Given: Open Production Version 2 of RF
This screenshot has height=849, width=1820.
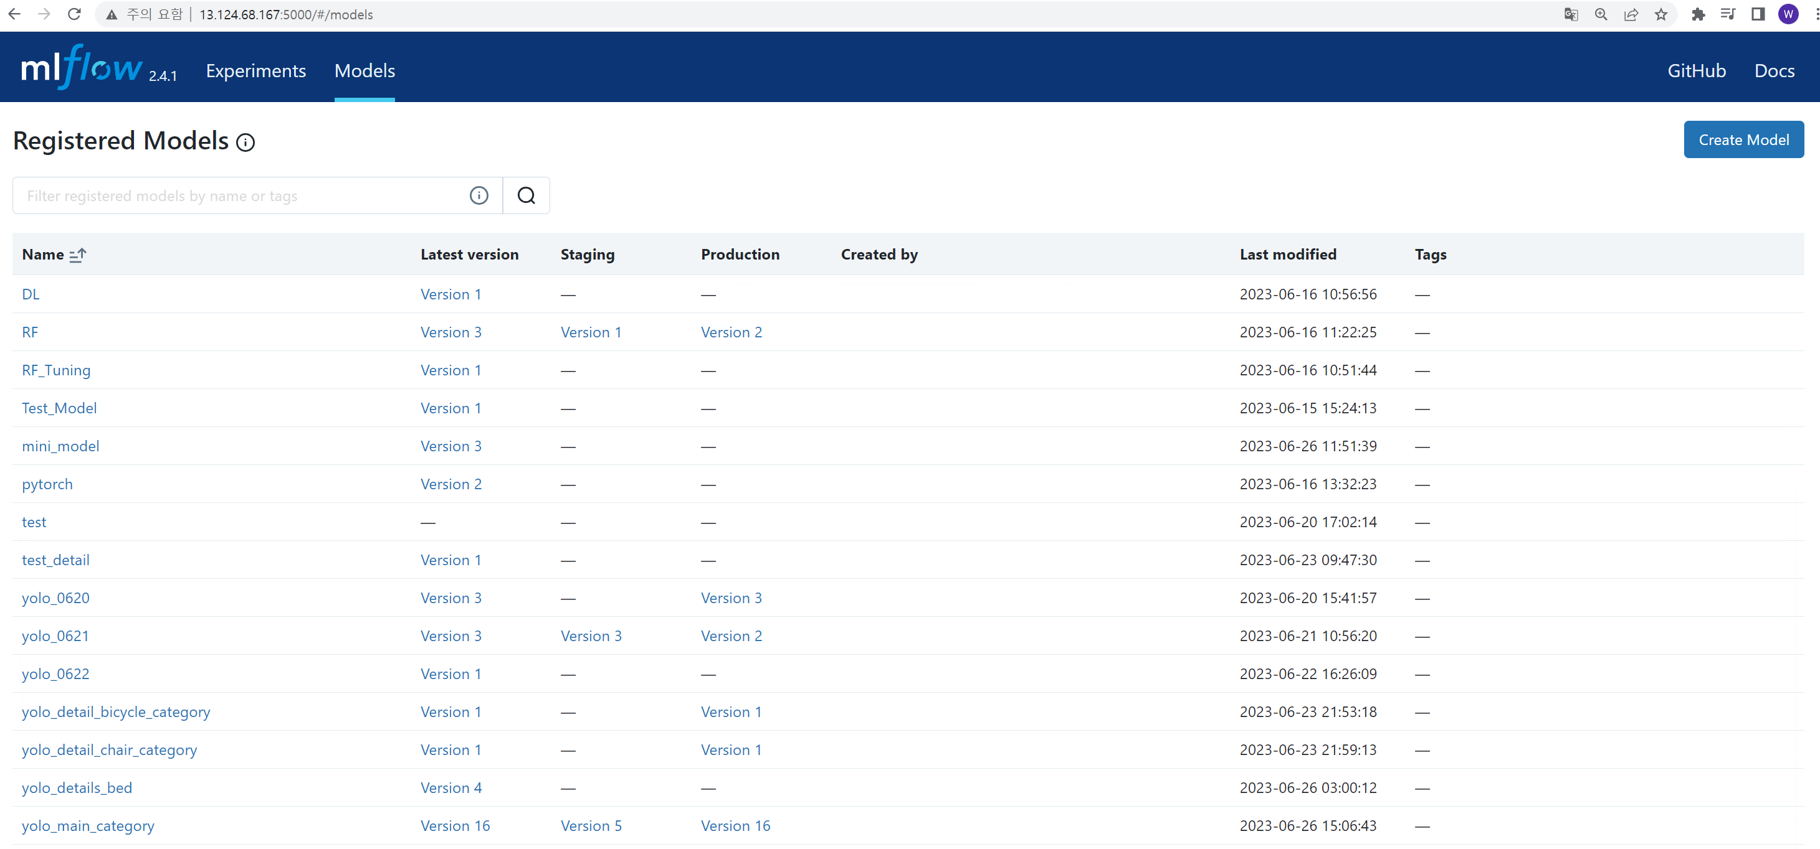Looking at the screenshot, I should pyautogui.click(x=731, y=332).
